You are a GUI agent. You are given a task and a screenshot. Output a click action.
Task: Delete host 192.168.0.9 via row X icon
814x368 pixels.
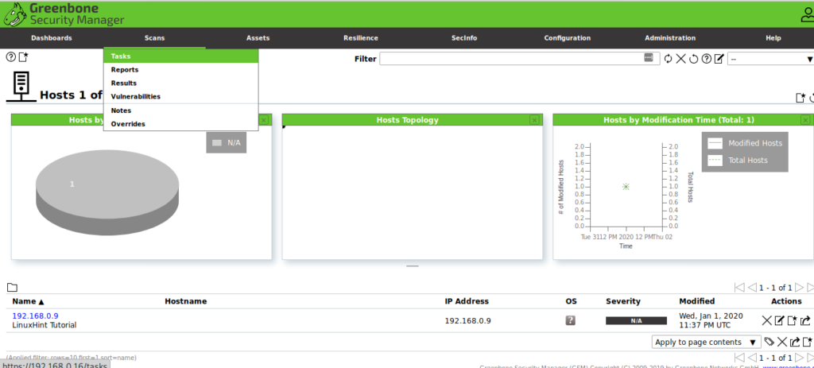click(x=766, y=320)
